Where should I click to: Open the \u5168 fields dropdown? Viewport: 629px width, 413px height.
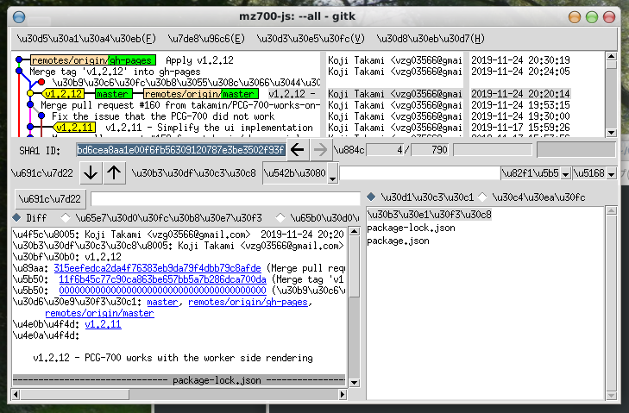coord(594,173)
